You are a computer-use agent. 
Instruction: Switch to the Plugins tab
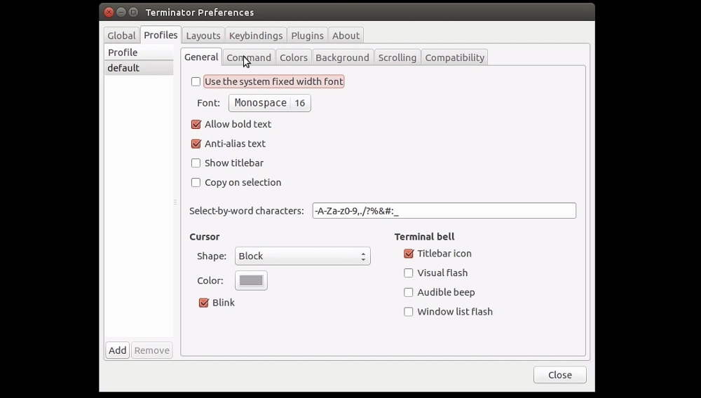tap(307, 36)
